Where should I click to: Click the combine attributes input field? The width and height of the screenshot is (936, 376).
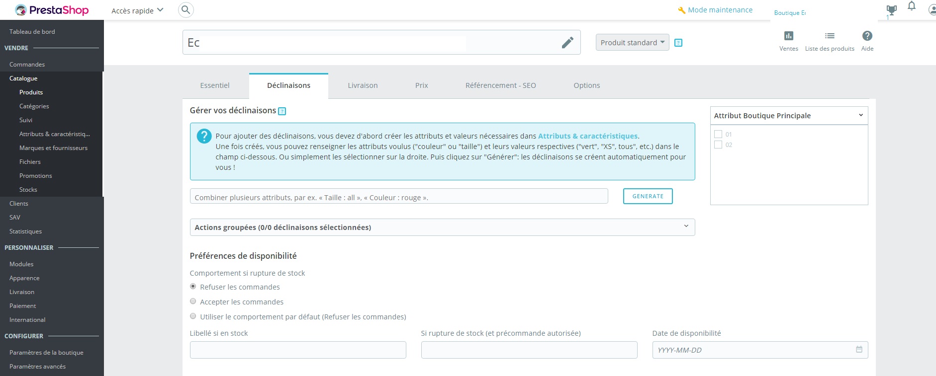pos(399,196)
